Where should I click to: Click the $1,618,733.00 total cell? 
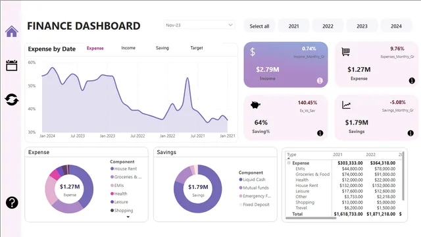(x=348, y=214)
